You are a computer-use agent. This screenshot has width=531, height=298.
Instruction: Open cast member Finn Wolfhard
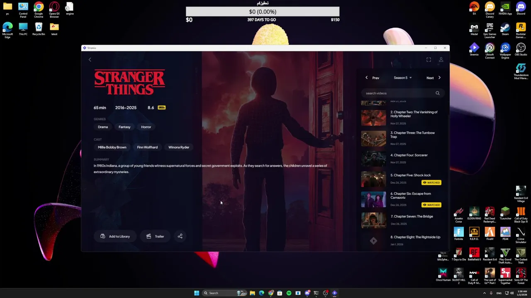point(147,147)
